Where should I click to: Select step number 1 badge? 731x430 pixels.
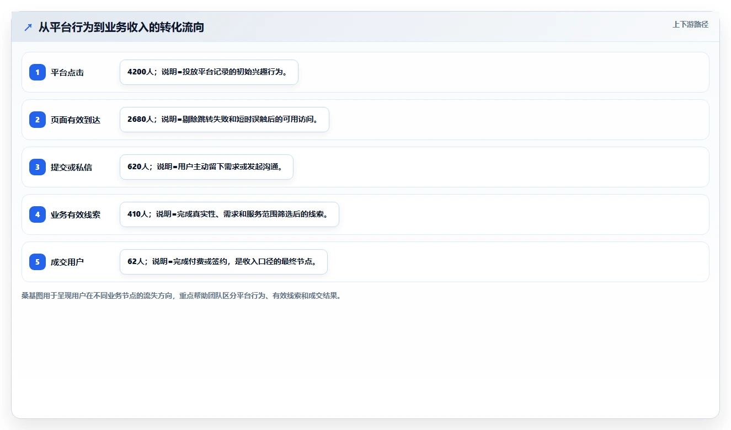(x=38, y=72)
